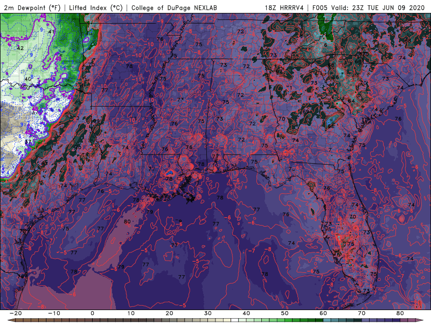Click the '10' label on the color scale
Viewport: 431px width, 323px height.
(131, 313)
